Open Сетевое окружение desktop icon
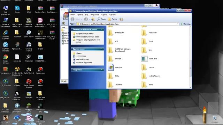The image size is (223, 125). click(x=6, y=22)
